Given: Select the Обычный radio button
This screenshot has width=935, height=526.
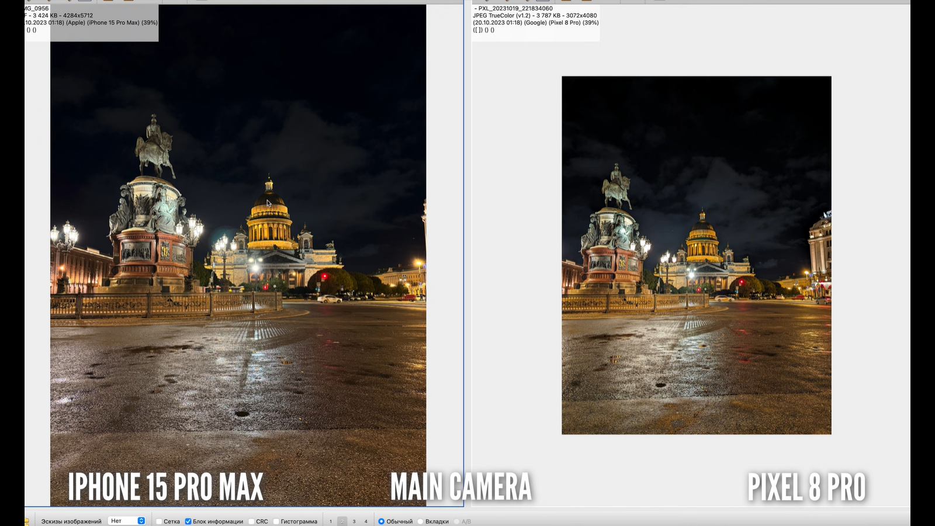Looking at the screenshot, I should [x=381, y=521].
